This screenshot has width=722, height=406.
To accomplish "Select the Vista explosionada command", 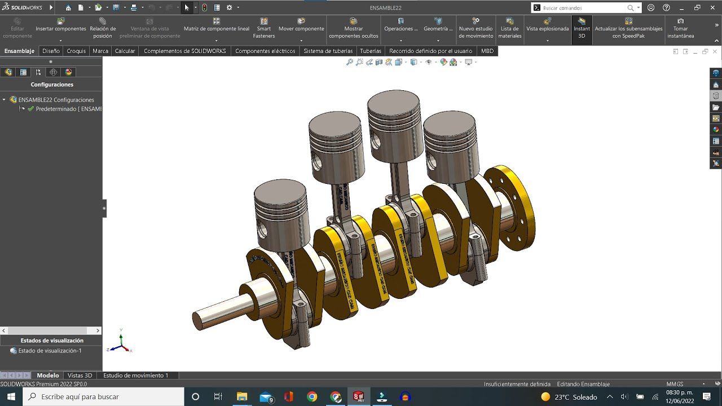I will (x=548, y=28).
